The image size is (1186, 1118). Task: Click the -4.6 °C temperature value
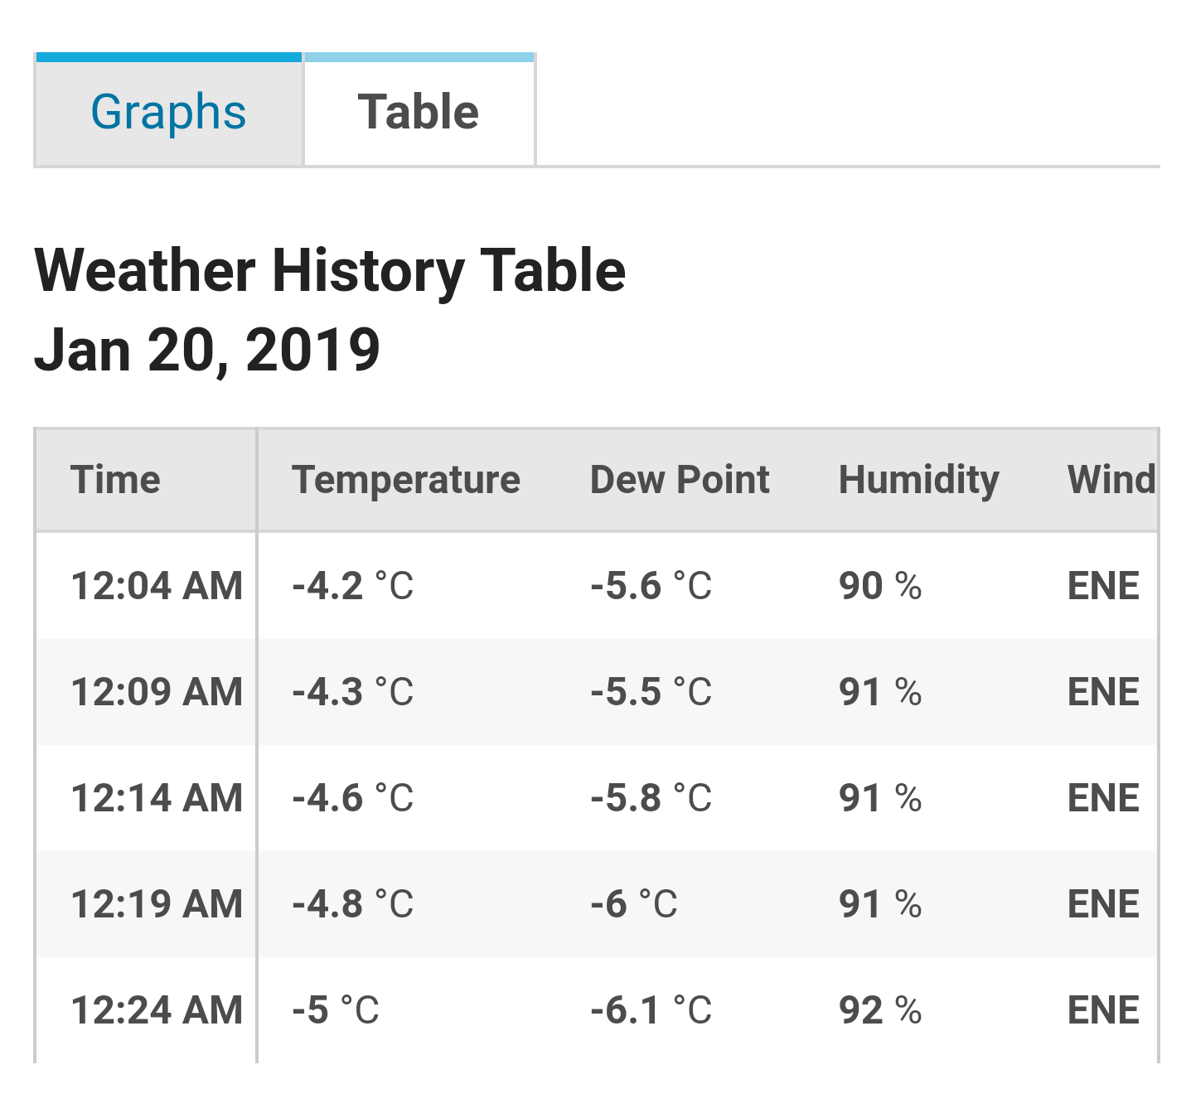(352, 798)
